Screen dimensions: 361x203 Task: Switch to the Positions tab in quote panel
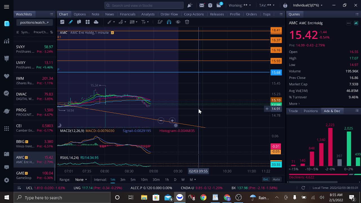coord(311,111)
